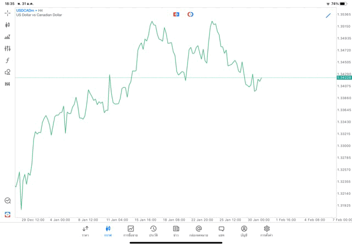Tap the current price label 1.34228
Image resolution: width=352 pixels, height=246 pixels.
tap(344, 78)
